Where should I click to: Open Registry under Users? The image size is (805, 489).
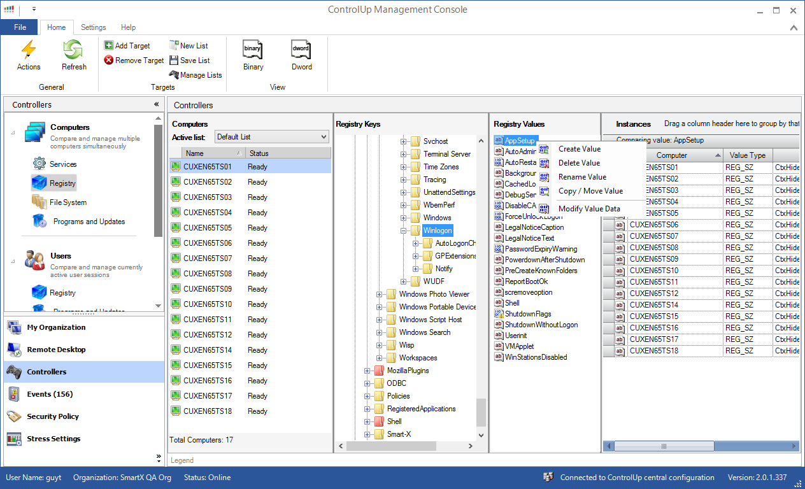[x=54, y=293]
